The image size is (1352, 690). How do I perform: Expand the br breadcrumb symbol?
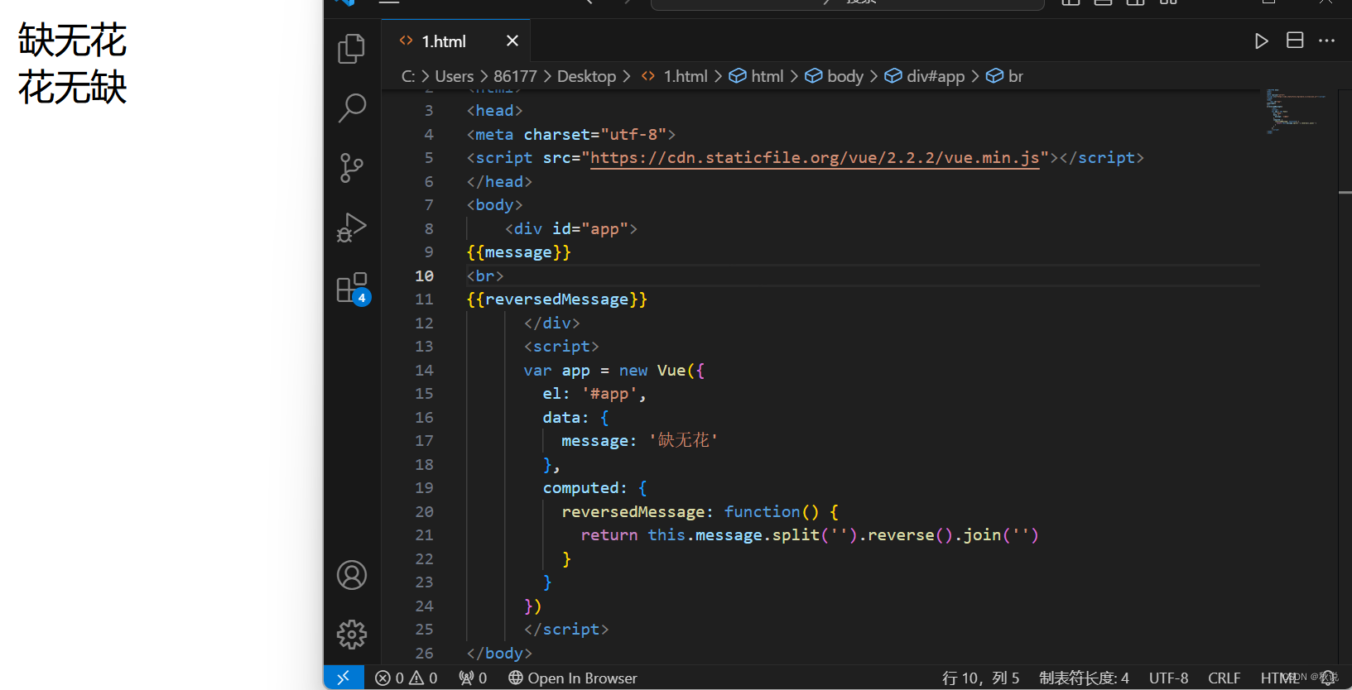point(1004,76)
